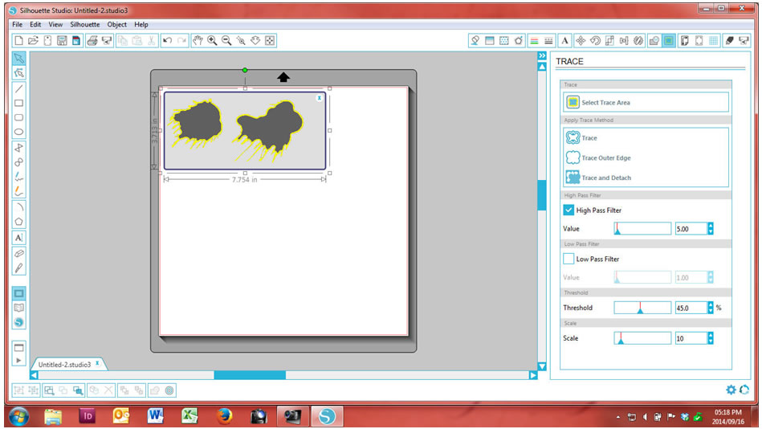
Task: Open the Windows Start menu
Action: [x=18, y=416]
